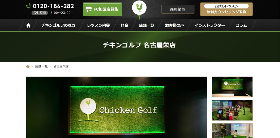Follow the 店舗一覧 breadcrumb link
Image resolution: width=280 pixels, height=138 pixels.
click(41, 66)
